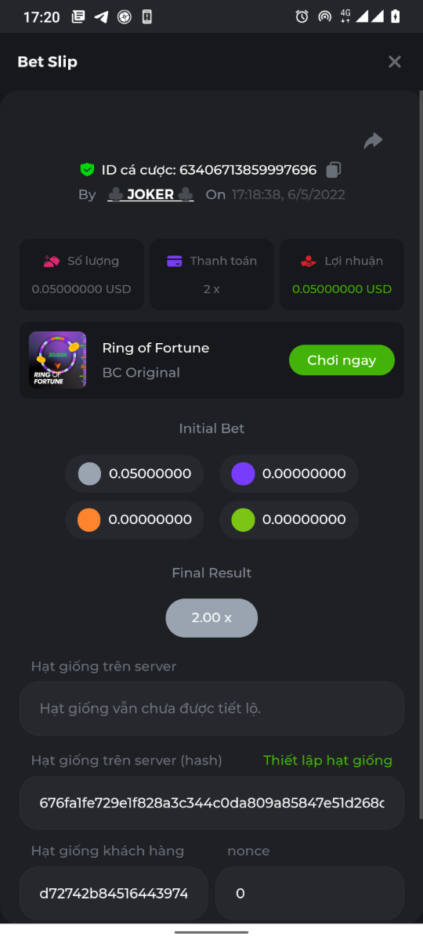Viewport: 423px width, 940px height.
Task: Open the Ring of Fortune game thumbnail
Action: (57, 360)
